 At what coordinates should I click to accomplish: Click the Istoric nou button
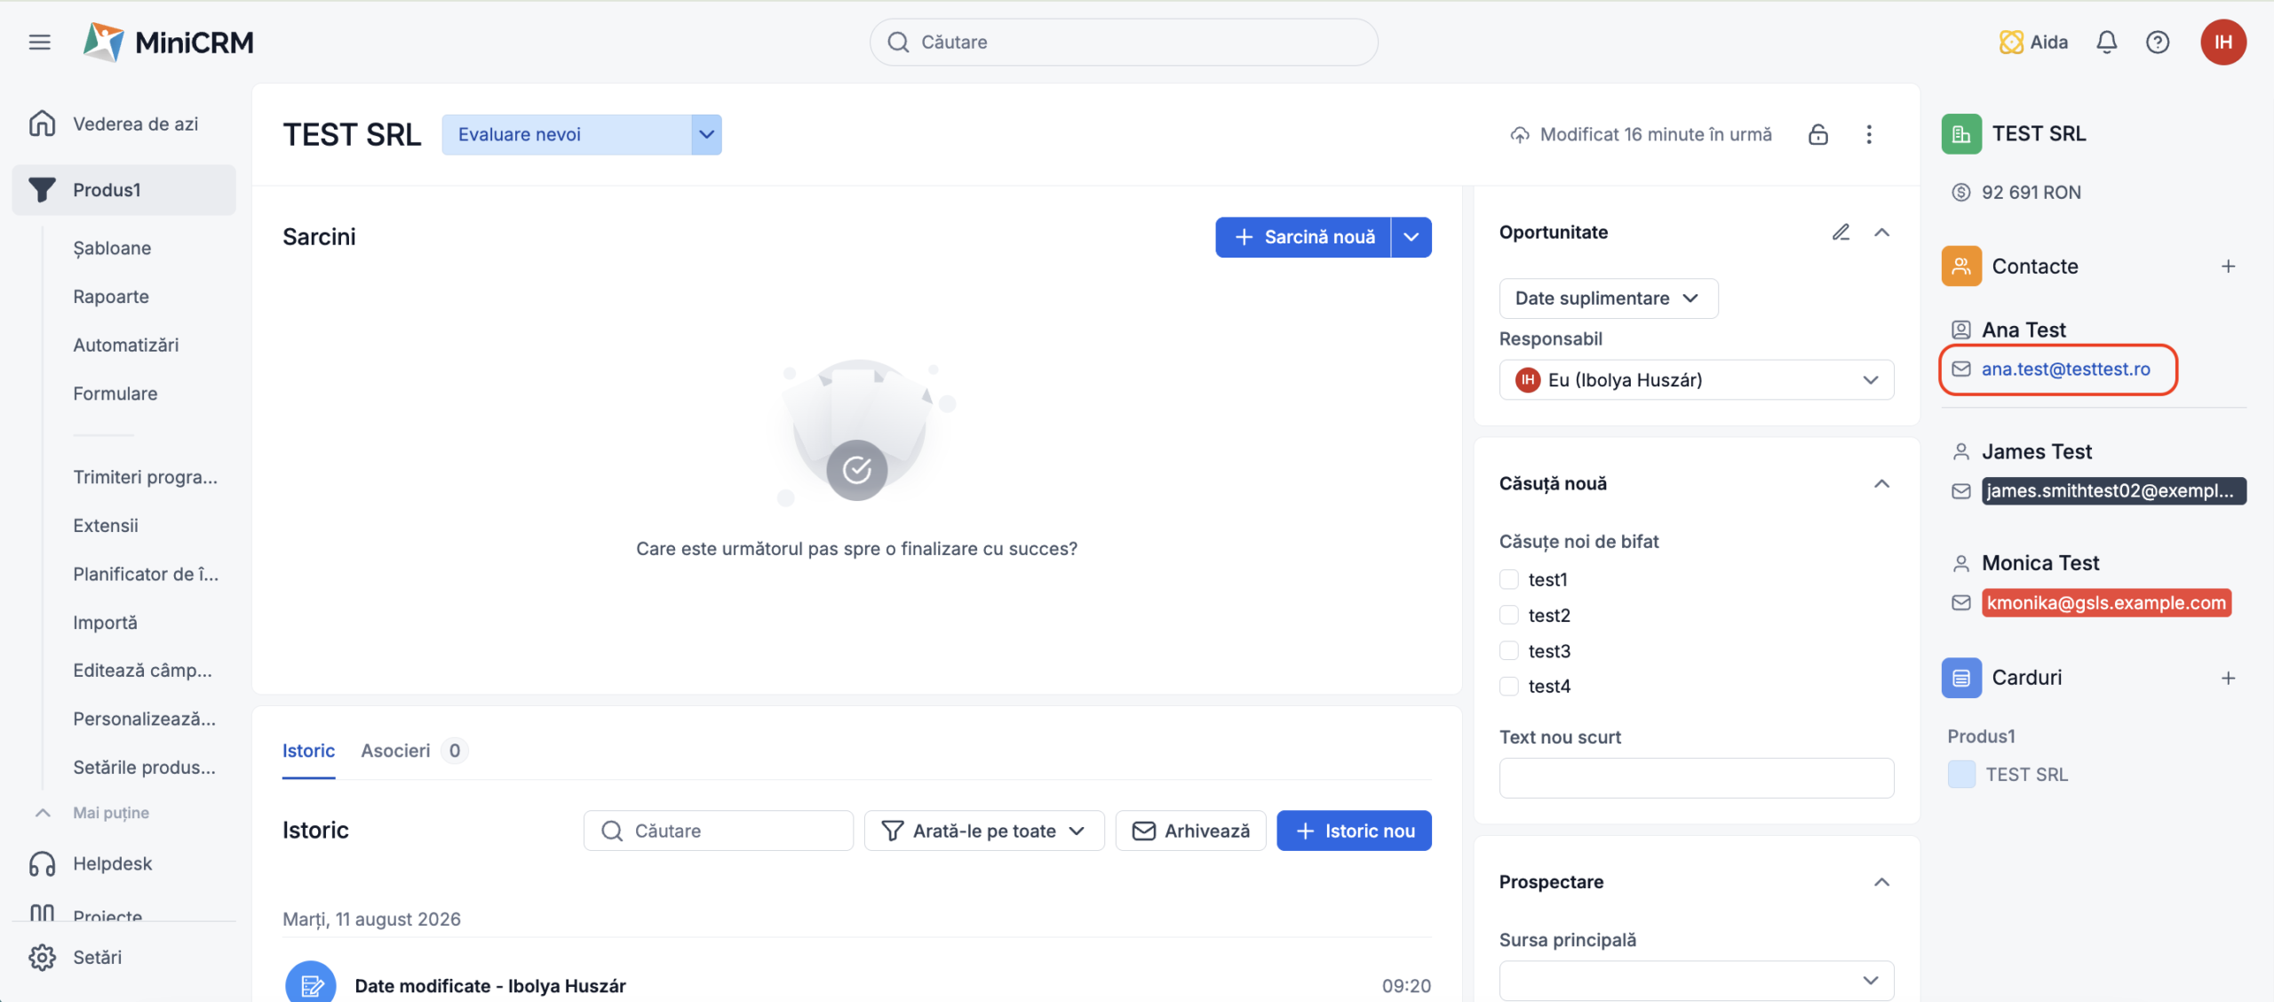tap(1354, 831)
